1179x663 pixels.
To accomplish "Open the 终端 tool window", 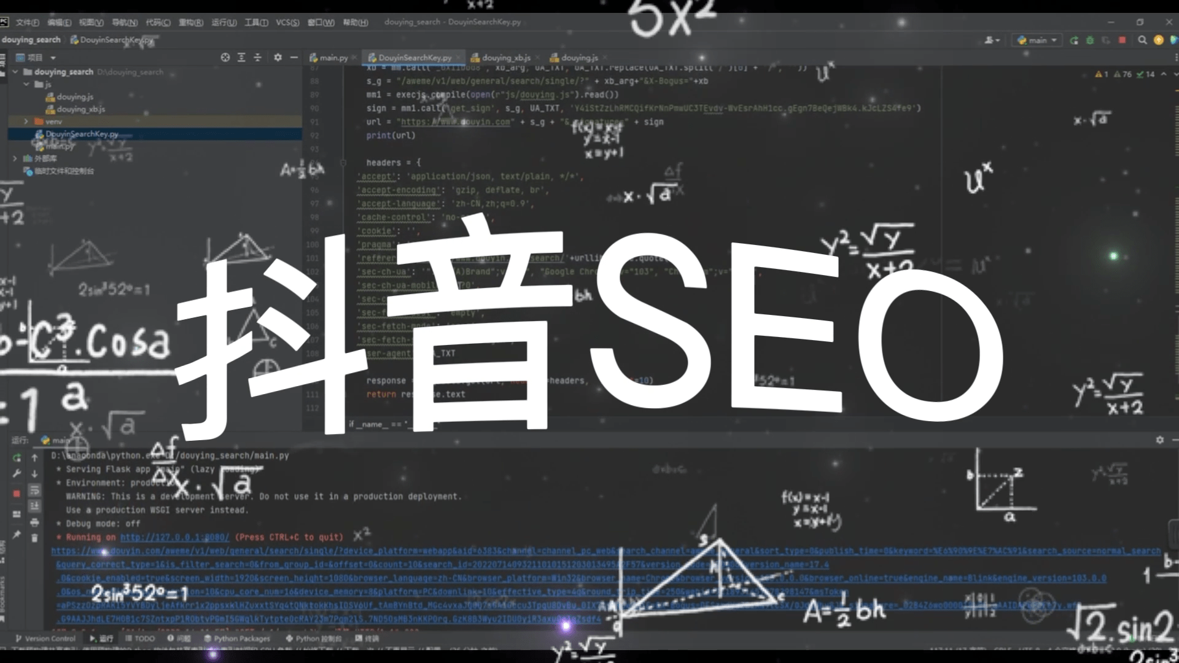I will [x=367, y=638].
